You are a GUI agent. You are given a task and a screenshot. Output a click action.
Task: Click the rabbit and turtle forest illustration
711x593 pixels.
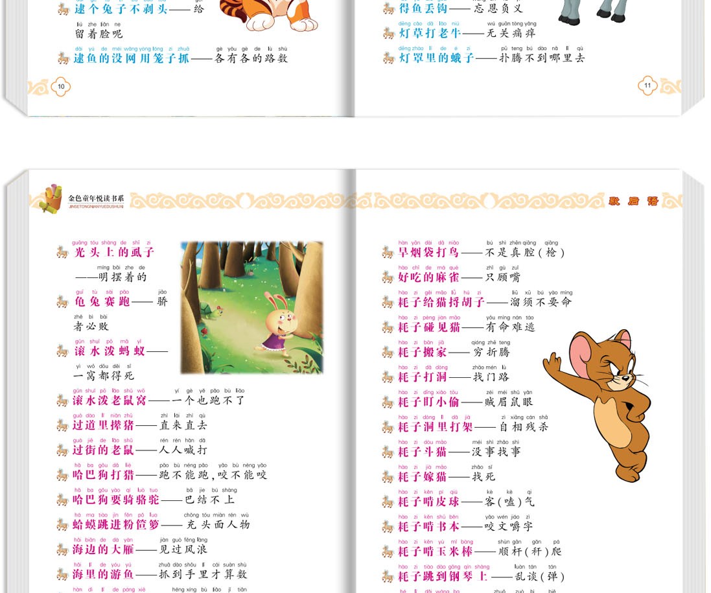252,307
